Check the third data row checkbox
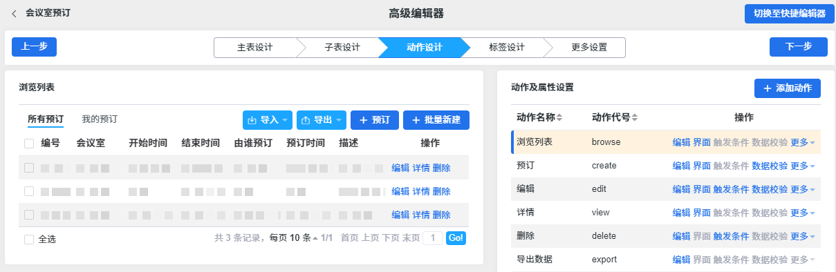The height and width of the screenshot is (272, 836). click(29, 215)
